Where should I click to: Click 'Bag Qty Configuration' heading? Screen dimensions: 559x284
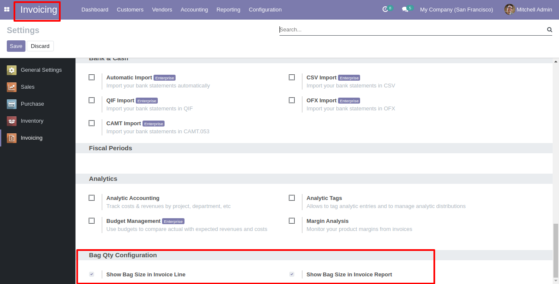tap(123, 255)
